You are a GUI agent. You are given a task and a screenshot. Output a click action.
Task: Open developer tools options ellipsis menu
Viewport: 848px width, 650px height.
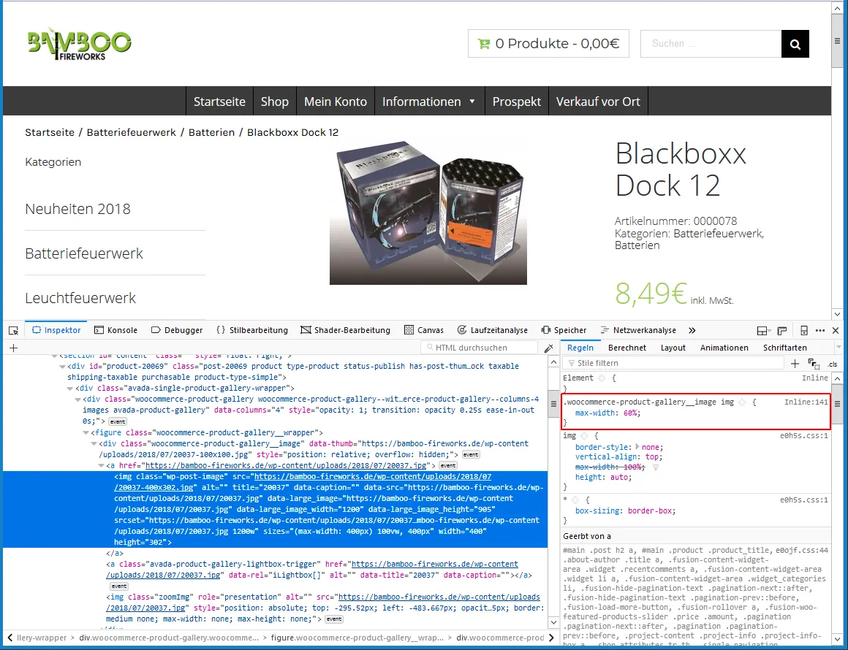(820, 330)
